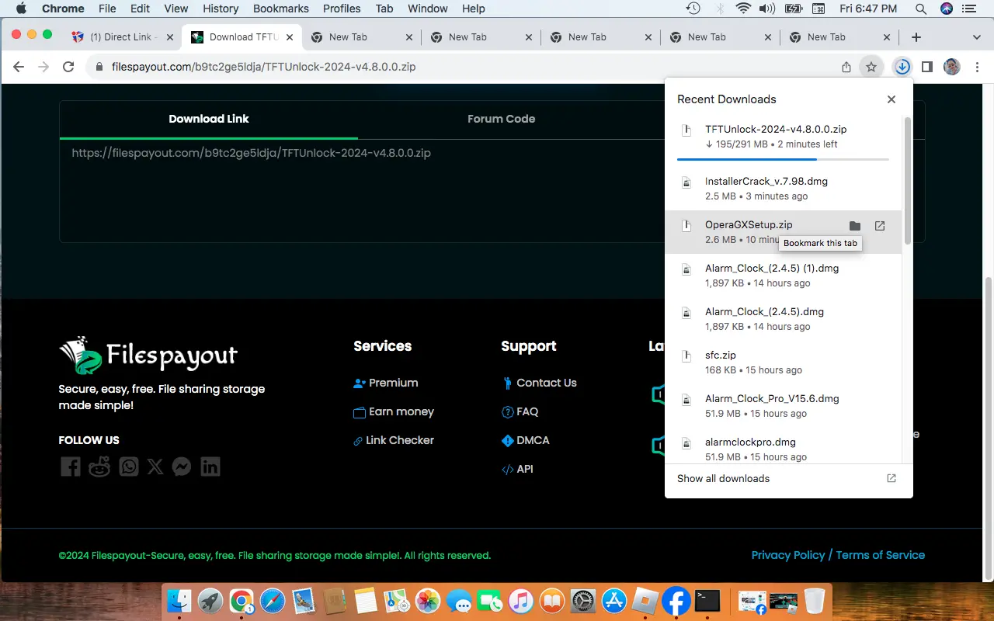
Task: Close the Recent Downloads popup
Action: pyautogui.click(x=891, y=99)
